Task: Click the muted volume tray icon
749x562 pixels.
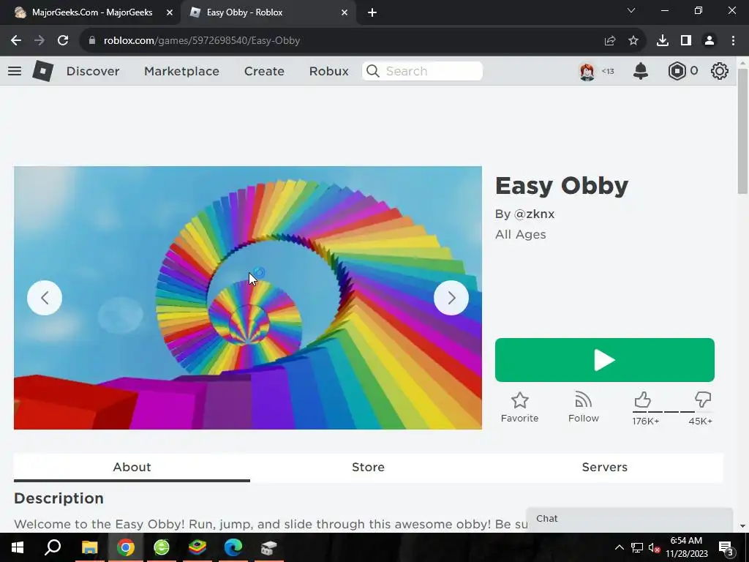Action: (x=654, y=548)
